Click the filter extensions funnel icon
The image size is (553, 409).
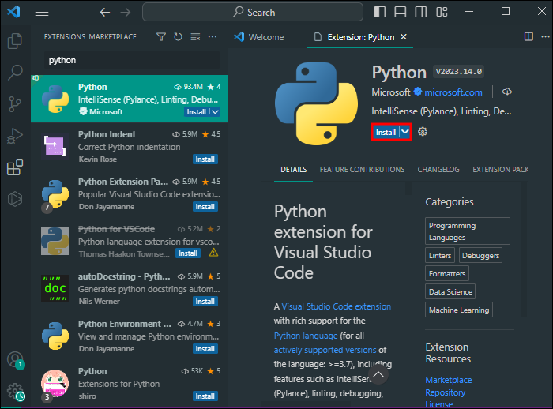click(x=161, y=36)
